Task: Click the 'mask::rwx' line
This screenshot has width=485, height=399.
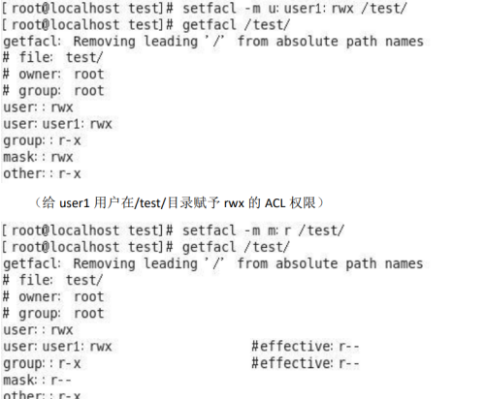Action: 38,157
